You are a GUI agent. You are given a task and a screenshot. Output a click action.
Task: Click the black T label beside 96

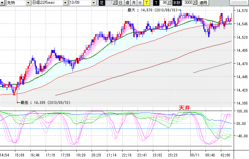click(x=156, y=3)
